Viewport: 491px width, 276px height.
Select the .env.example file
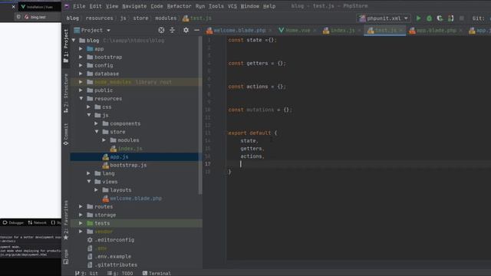click(113, 257)
